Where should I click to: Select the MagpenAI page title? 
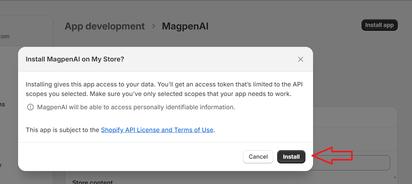(x=185, y=26)
